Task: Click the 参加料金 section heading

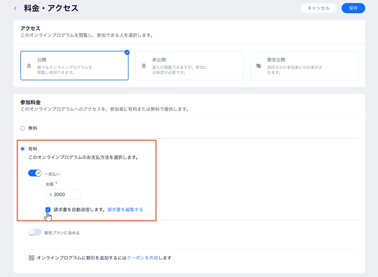Action: 30,102
